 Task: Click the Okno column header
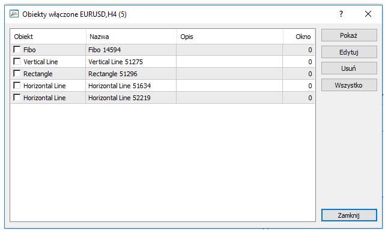[x=299, y=37]
